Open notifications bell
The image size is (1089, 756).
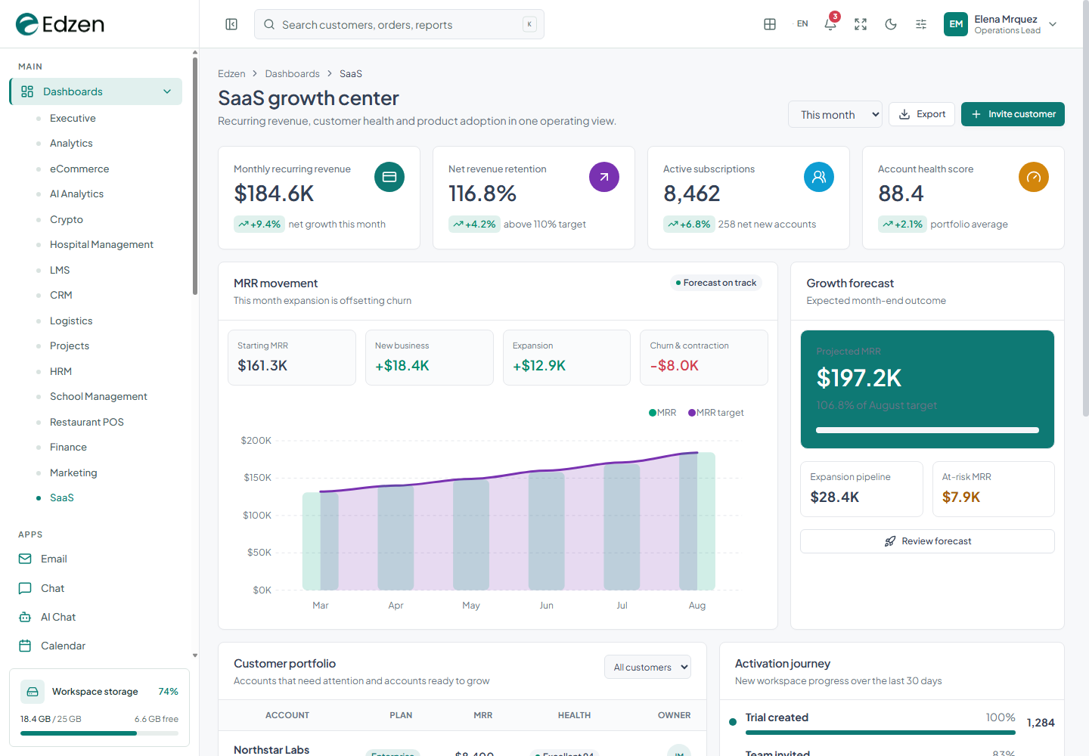(x=830, y=24)
